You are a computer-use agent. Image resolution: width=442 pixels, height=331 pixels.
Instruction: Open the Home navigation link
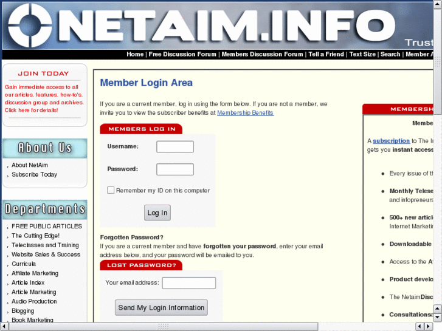[x=135, y=55]
